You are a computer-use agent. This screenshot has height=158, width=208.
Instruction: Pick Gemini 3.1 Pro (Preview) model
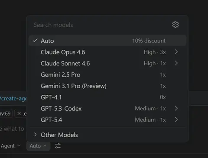[107, 86]
